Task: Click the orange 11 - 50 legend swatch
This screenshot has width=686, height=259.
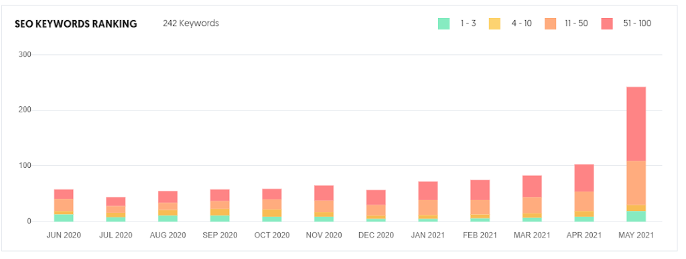Action: coord(550,23)
